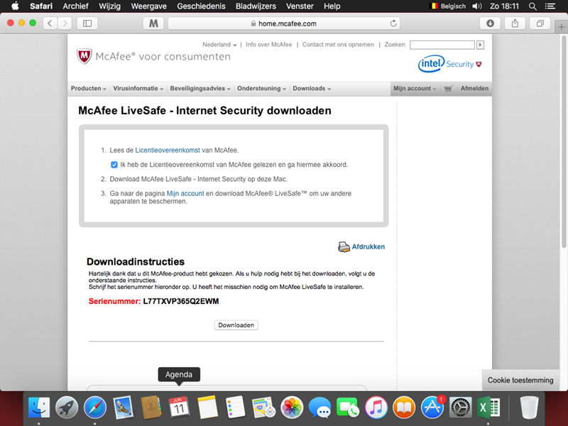Screen dimensions: 568x426
Task: Expand the Producten menu
Action: click(88, 88)
